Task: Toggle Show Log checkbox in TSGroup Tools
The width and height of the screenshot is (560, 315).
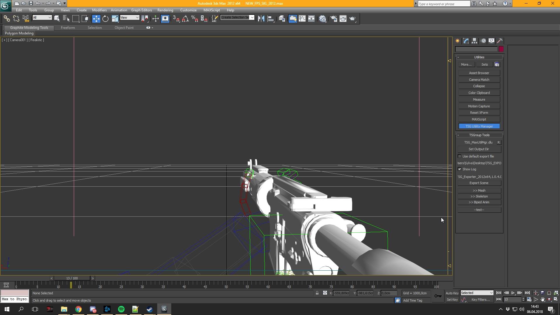Action: pyautogui.click(x=460, y=169)
